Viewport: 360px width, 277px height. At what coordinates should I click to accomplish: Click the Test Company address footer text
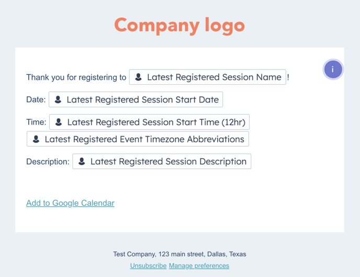179,254
